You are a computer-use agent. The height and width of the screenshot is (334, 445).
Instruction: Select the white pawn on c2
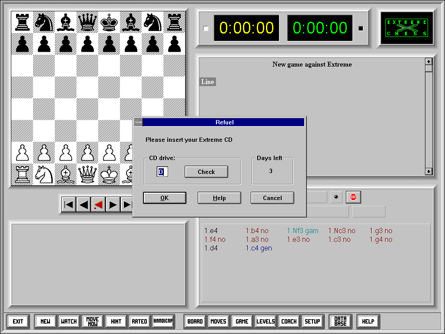click(66, 153)
